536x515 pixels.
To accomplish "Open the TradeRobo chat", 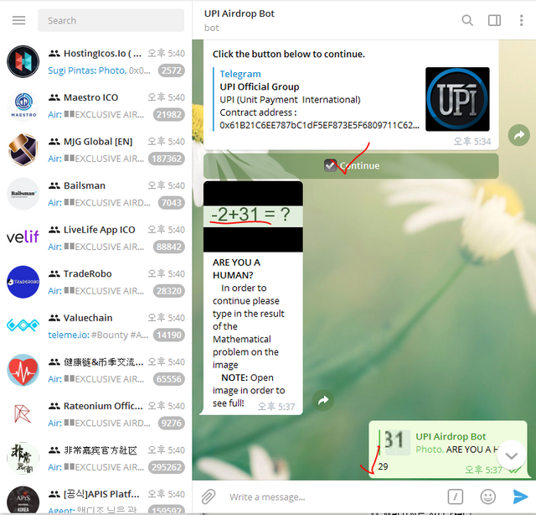I will click(x=96, y=282).
